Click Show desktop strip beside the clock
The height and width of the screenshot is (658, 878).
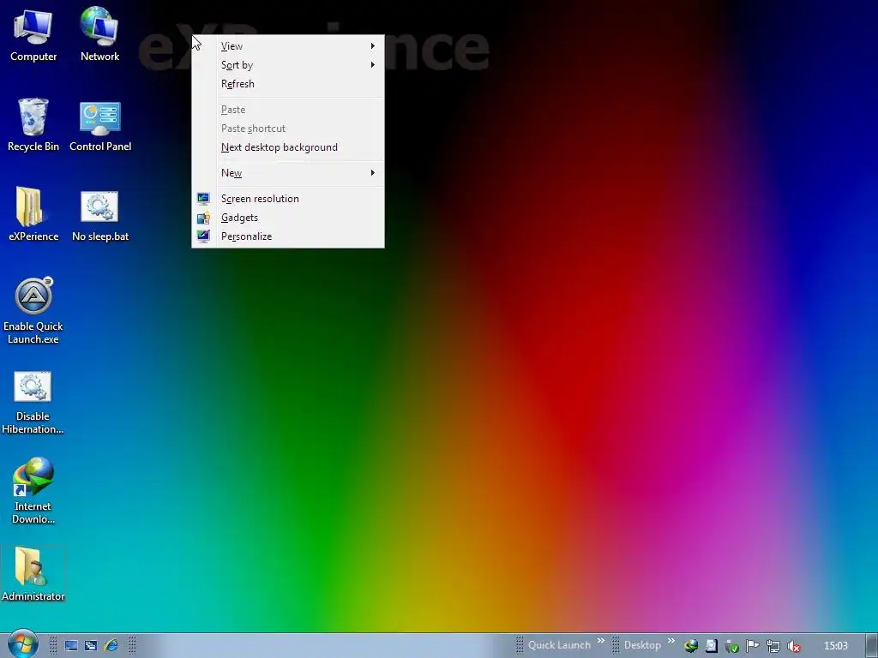[871, 646]
